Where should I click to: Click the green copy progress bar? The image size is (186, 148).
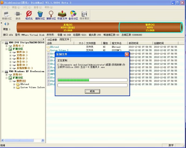pyautogui.click(x=92, y=80)
